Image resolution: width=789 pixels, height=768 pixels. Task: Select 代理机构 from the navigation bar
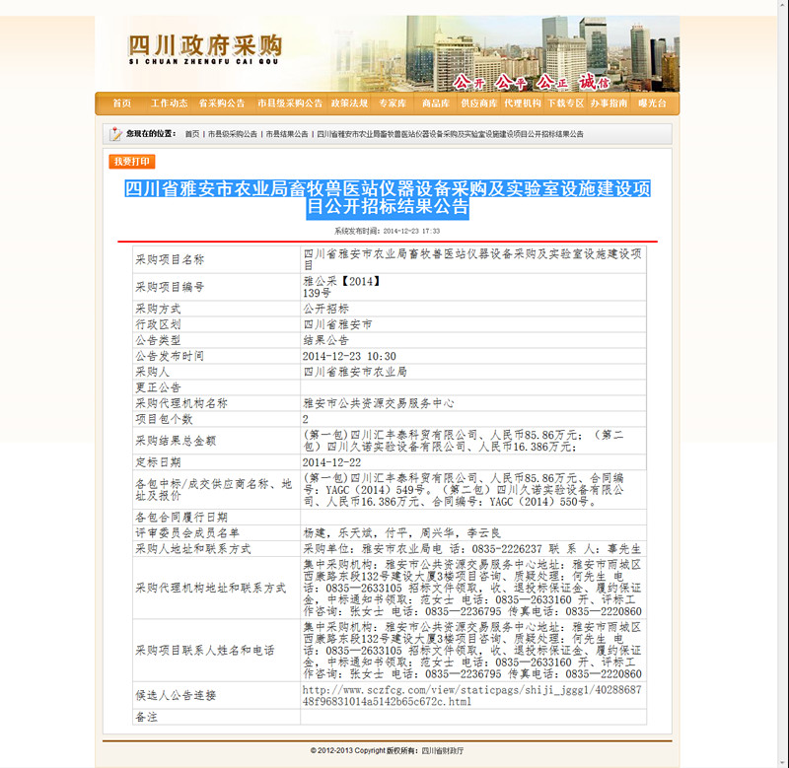coord(523,104)
